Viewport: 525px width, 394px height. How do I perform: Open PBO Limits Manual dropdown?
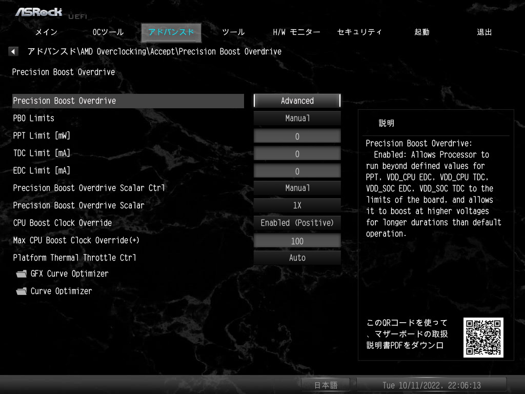pos(297,118)
